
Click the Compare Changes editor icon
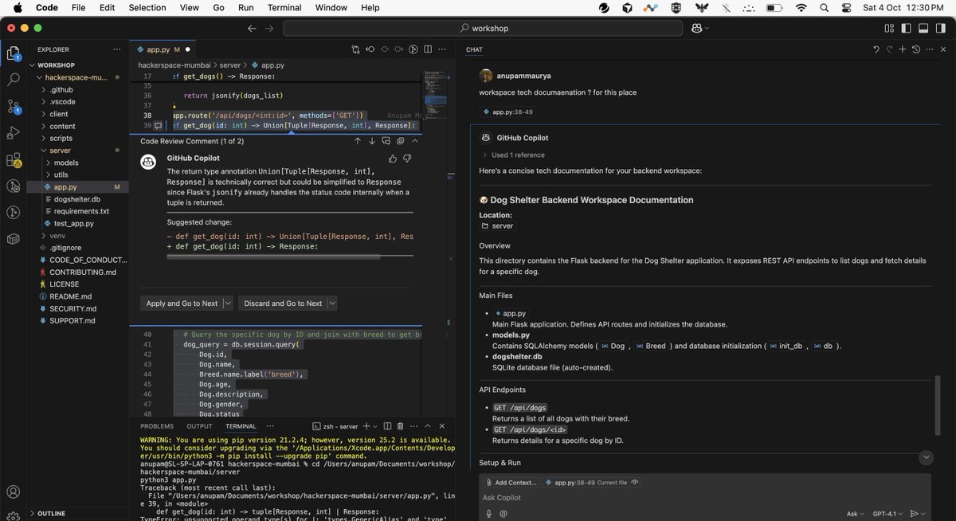(x=356, y=49)
